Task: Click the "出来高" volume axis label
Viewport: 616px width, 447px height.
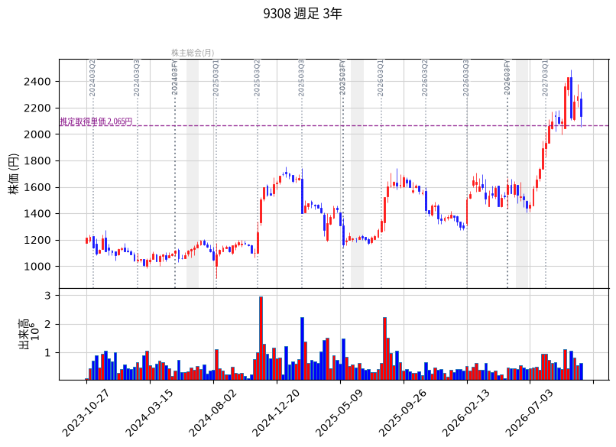Action: click(24, 334)
